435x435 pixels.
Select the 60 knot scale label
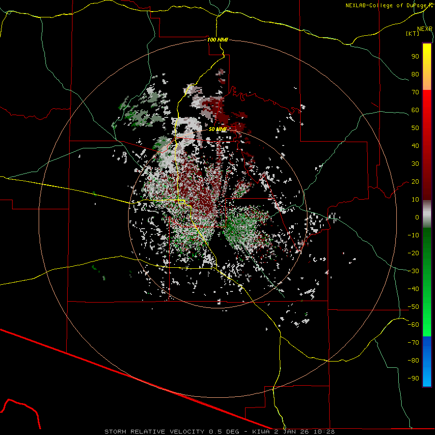click(415, 110)
